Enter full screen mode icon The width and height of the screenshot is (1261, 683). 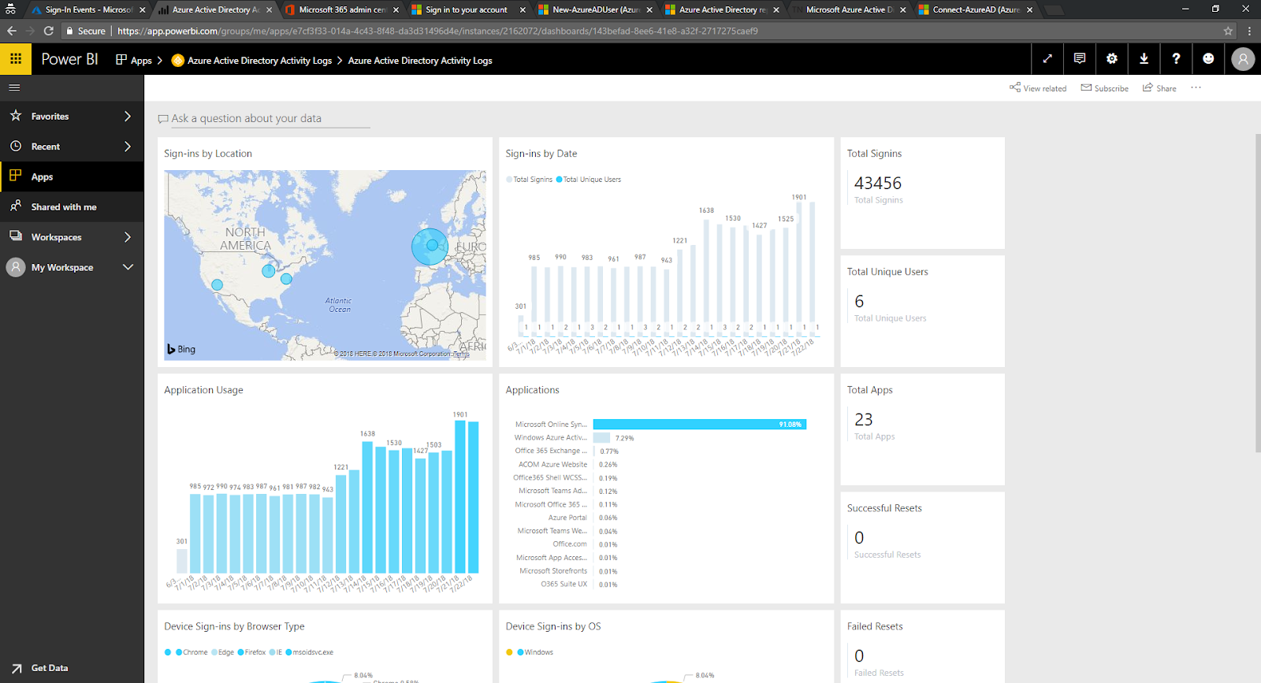[x=1047, y=59]
